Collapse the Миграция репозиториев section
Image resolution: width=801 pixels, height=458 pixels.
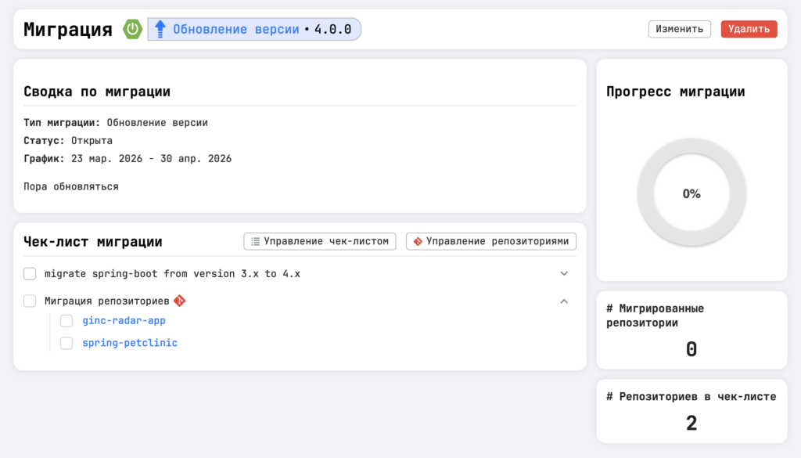[564, 301]
